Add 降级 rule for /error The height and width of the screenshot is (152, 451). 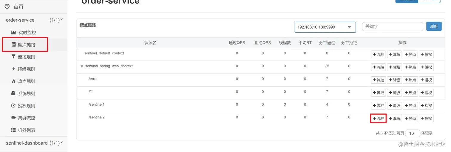394,80
